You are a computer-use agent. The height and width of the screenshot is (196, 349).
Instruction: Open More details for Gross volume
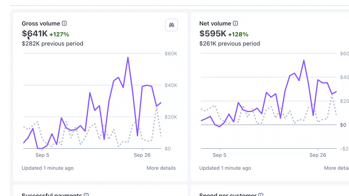click(161, 168)
